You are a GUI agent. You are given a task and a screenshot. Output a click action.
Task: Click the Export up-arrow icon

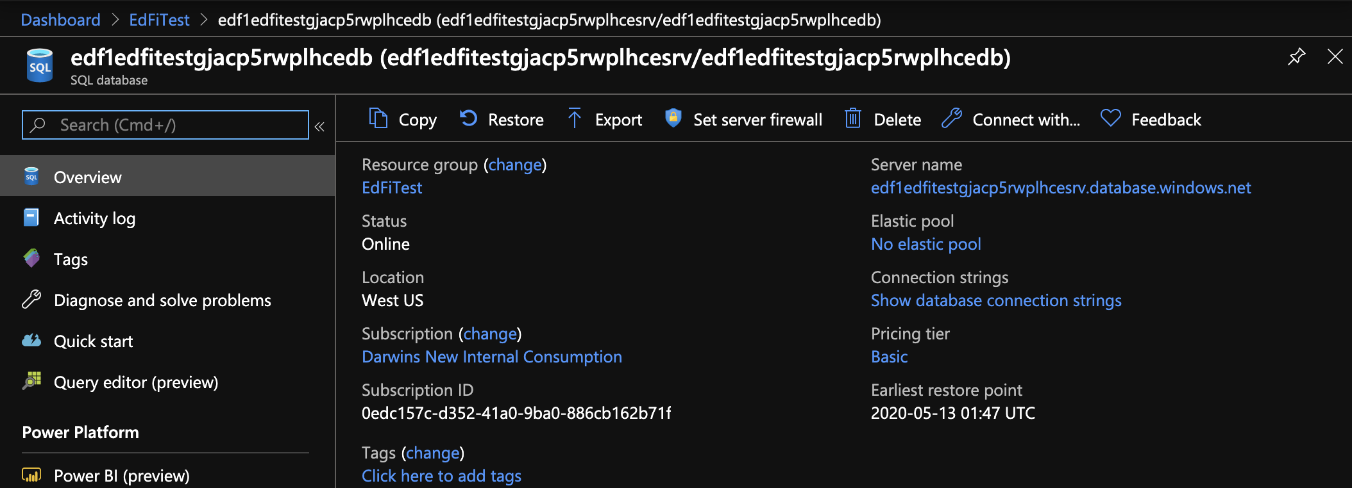click(575, 118)
